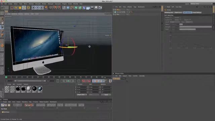
Task: Toggle the Z axis lock
Action: point(41,8)
